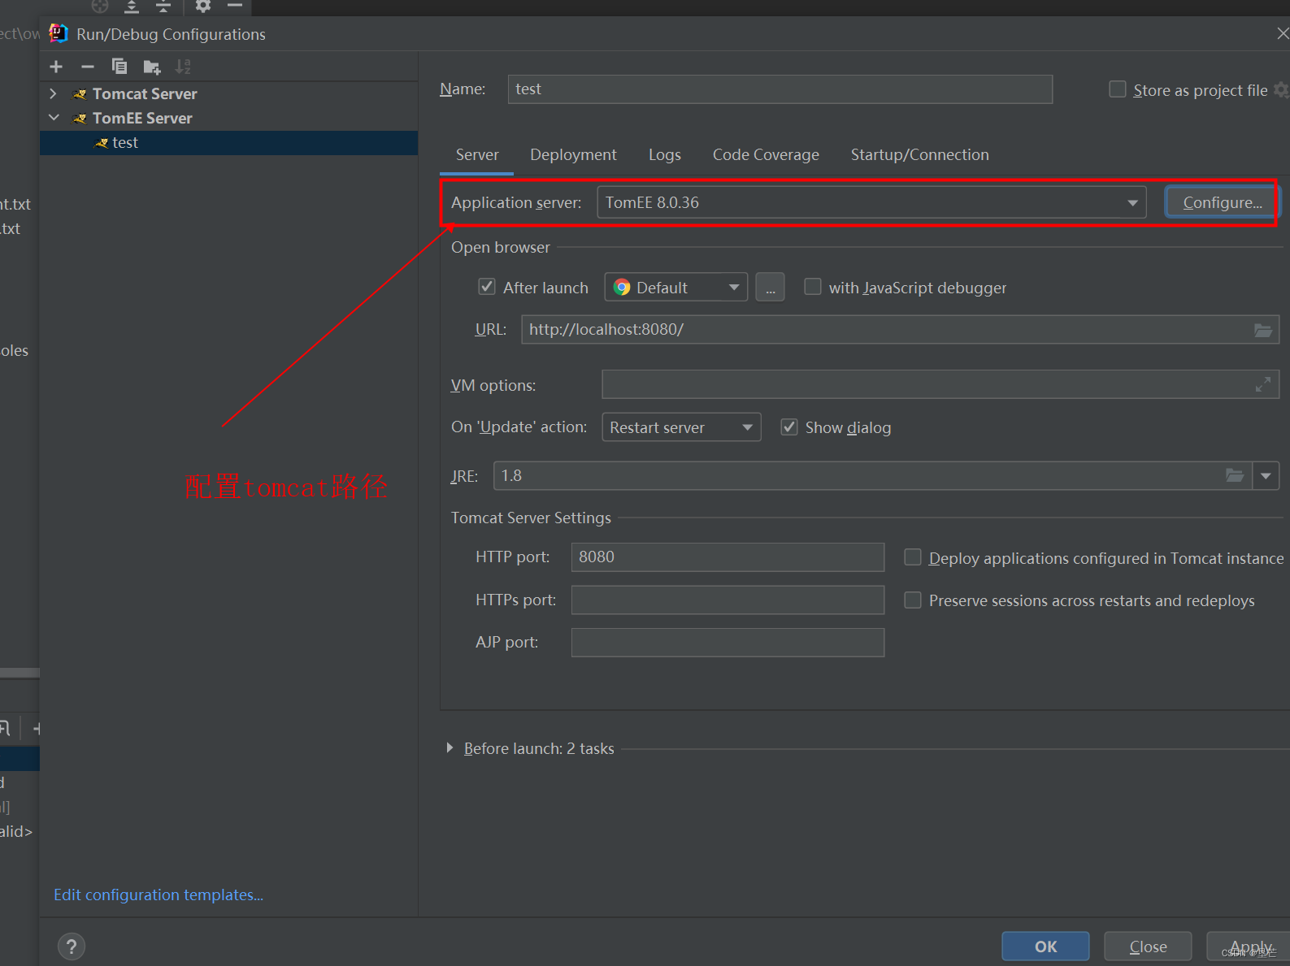This screenshot has width=1290, height=966.
Task: Click the URL input field
Action: [901, 330]
